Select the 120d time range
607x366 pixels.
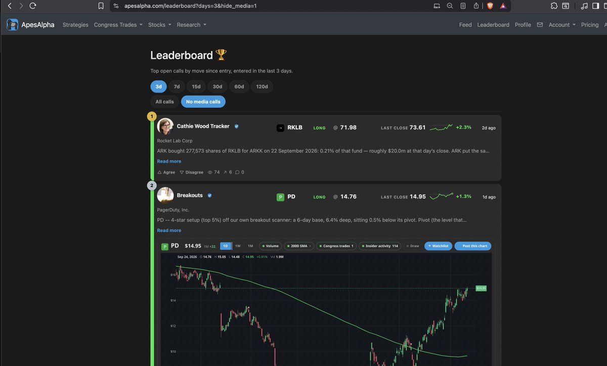262,87
